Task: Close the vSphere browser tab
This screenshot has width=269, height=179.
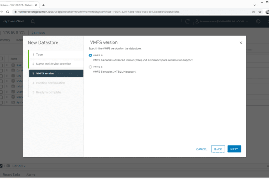Action: [36, 5]
